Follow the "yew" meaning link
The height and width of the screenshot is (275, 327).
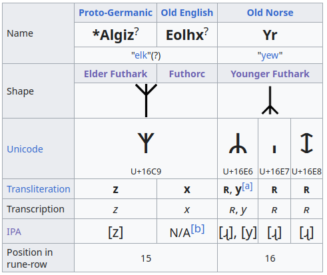point(270,55)
